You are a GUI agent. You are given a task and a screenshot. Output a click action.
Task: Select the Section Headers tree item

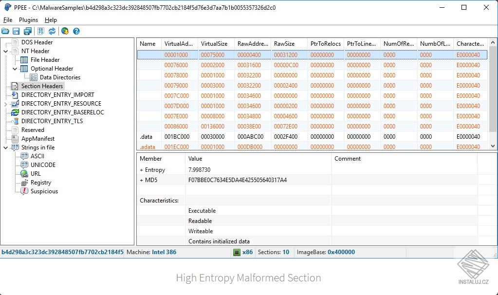point(42,86)
